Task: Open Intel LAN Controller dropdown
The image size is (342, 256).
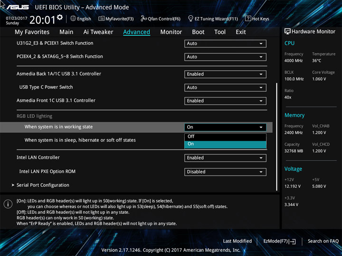Action: [225, 158]
